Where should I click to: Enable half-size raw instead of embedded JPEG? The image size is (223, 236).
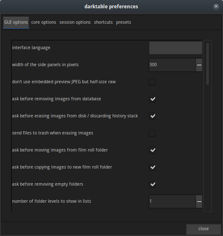(x=152, y=82)
